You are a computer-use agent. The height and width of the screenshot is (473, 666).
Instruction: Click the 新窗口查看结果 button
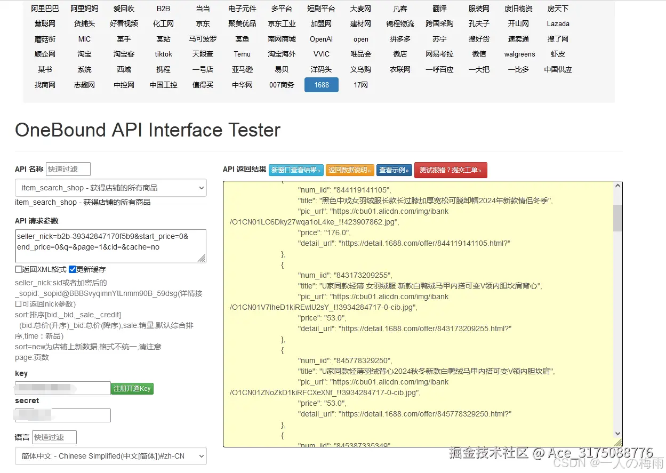coord(296,170)
